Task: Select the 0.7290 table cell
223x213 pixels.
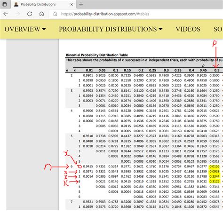Action: coord(113,91)
